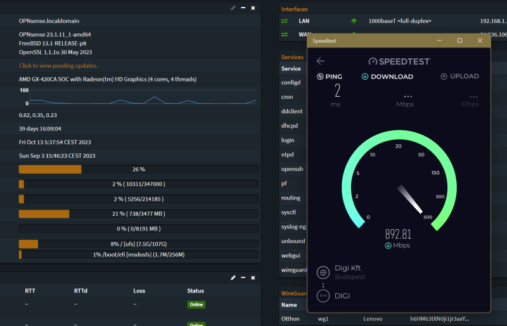Remove the system information widget
Image resolution: width=507 pixels, height=326 pixels.
[253, 8]
